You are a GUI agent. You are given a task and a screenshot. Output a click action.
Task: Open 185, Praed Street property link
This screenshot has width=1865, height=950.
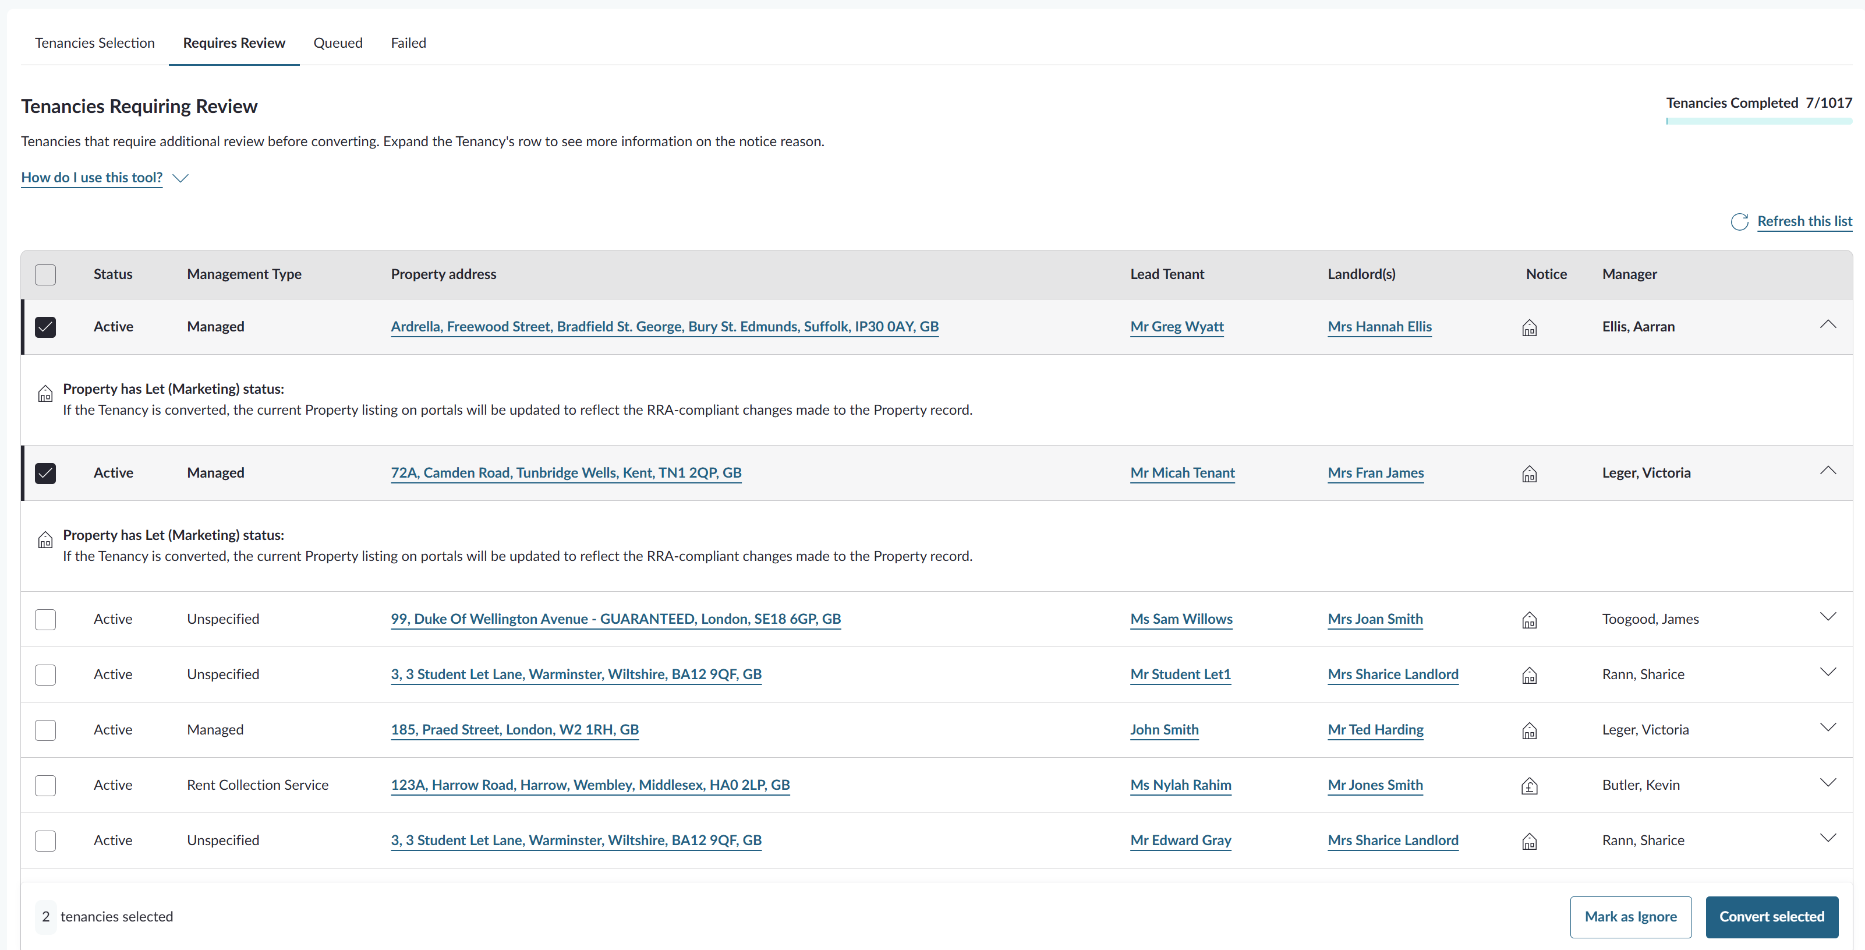515,730
